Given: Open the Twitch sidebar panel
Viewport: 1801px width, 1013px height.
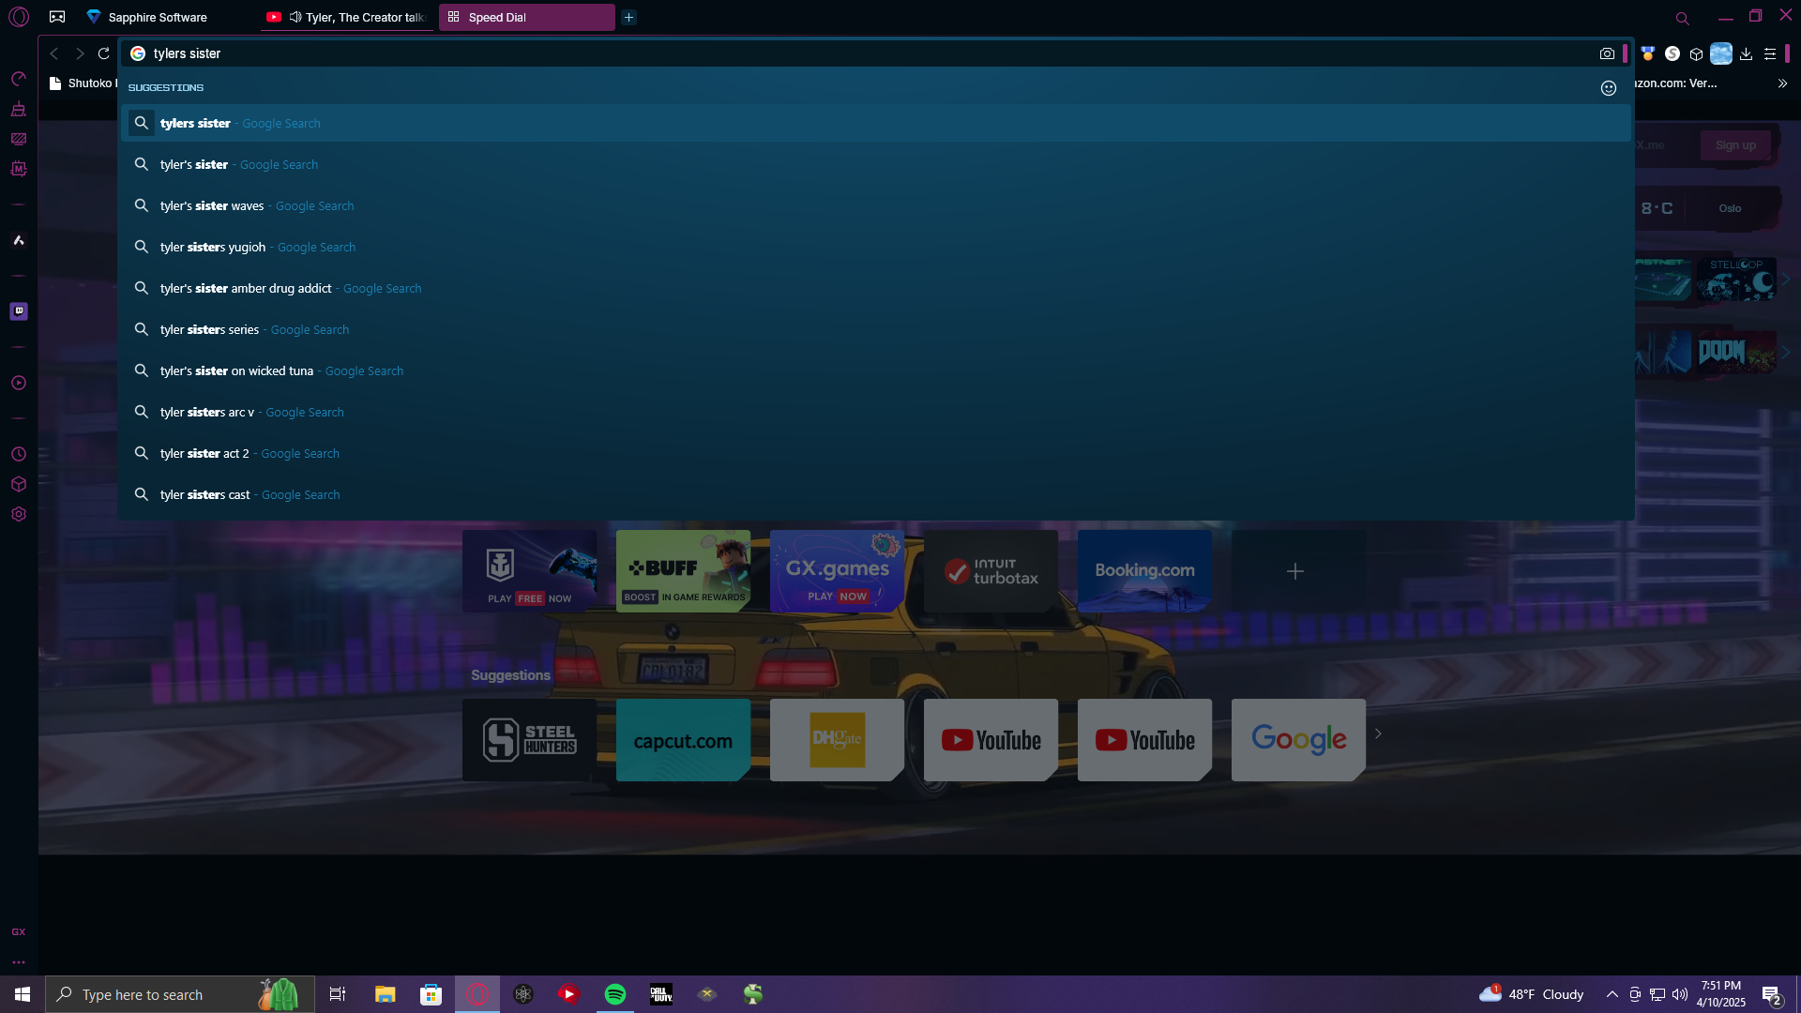Looking at the screenshot, I should coord(18,311).
